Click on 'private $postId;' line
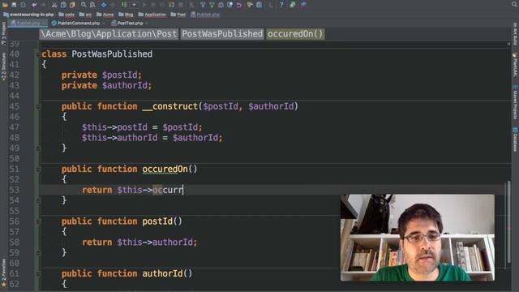Screen dimensions: 519x292 coord(101,75)
